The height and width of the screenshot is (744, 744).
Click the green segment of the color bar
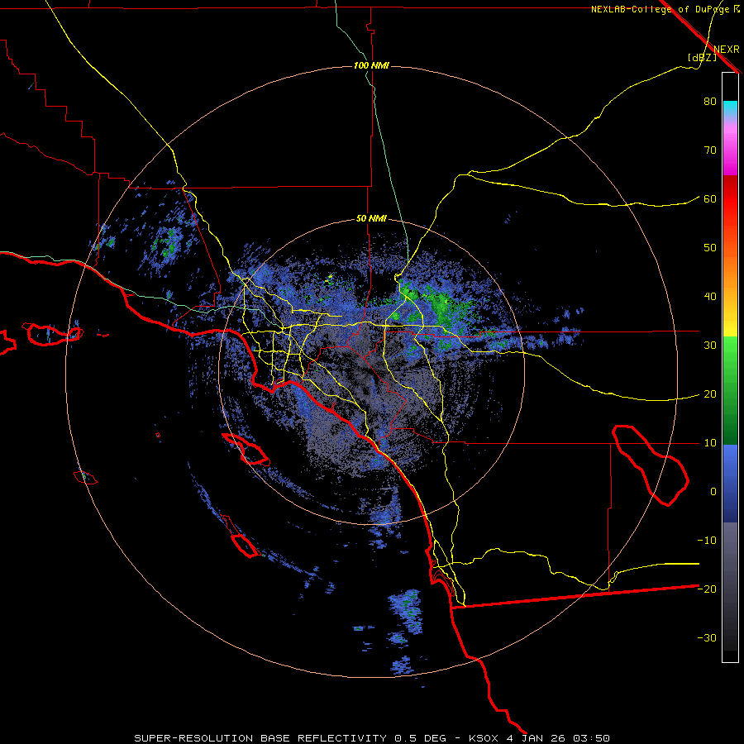click(730, 390)
